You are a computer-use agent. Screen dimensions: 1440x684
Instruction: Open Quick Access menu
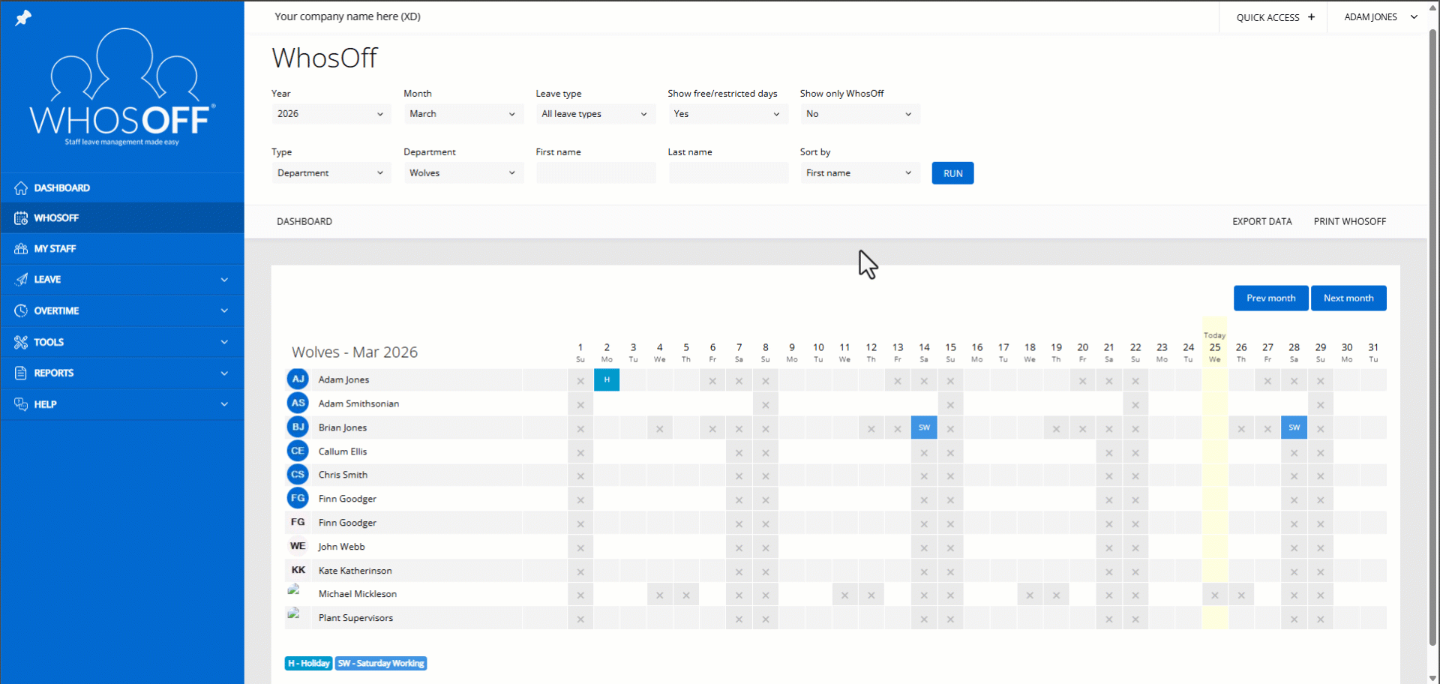point(1274,17)
